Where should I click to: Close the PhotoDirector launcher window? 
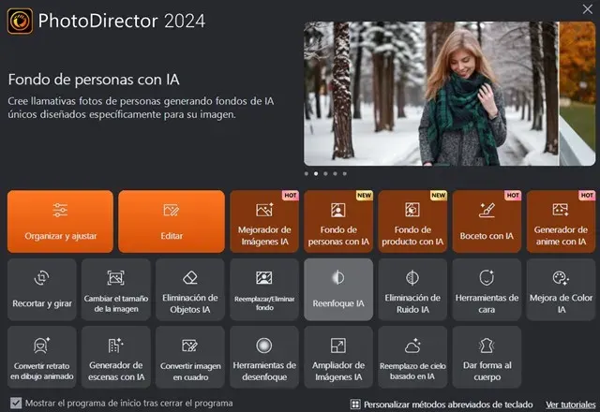(588, 9)
